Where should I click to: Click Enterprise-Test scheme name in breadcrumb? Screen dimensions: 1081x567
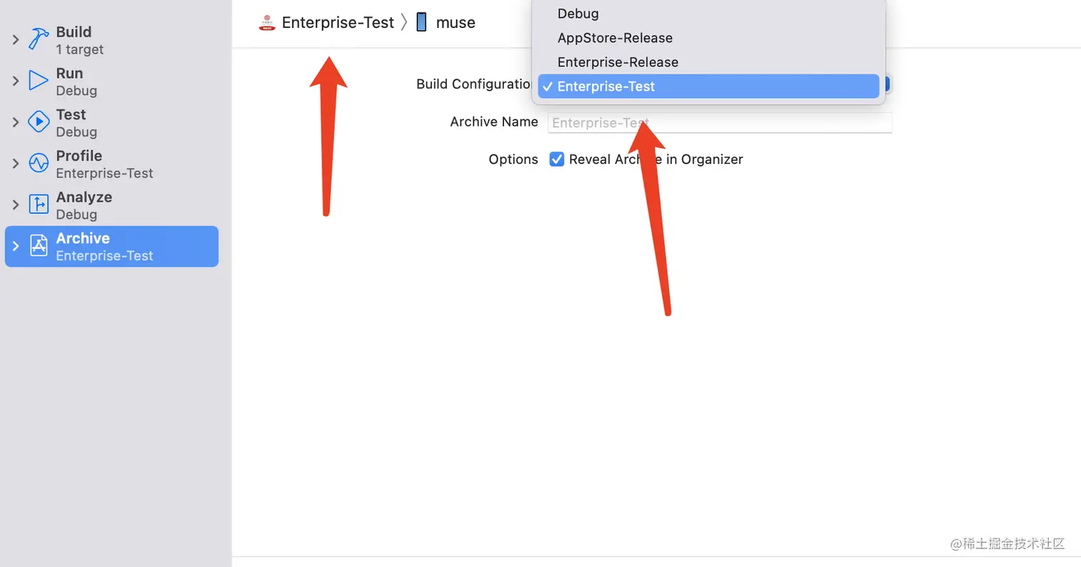tap(338, 22)
